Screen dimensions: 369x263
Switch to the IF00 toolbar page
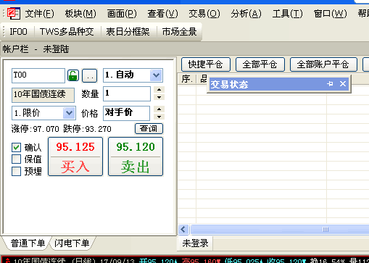(x=19, y=32)
